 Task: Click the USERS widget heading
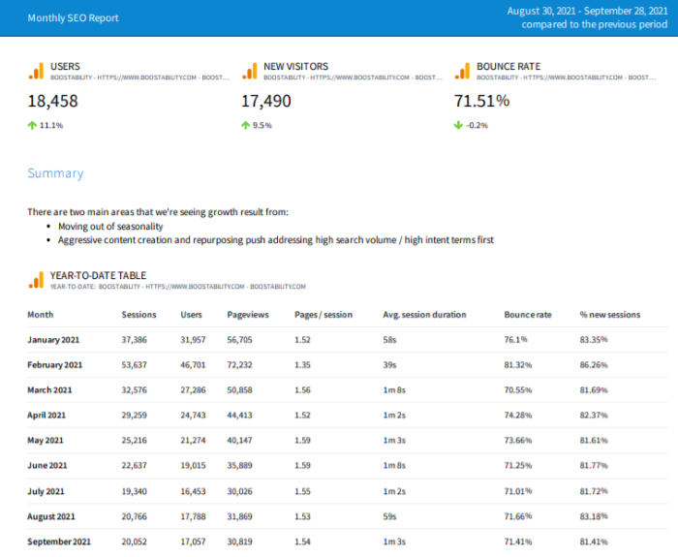pyautogui.click(x=65, y=66)
